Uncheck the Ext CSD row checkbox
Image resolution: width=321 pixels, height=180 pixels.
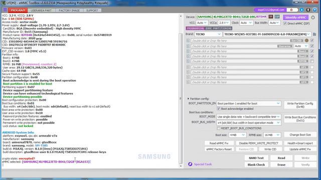click(x=312, y=40)
